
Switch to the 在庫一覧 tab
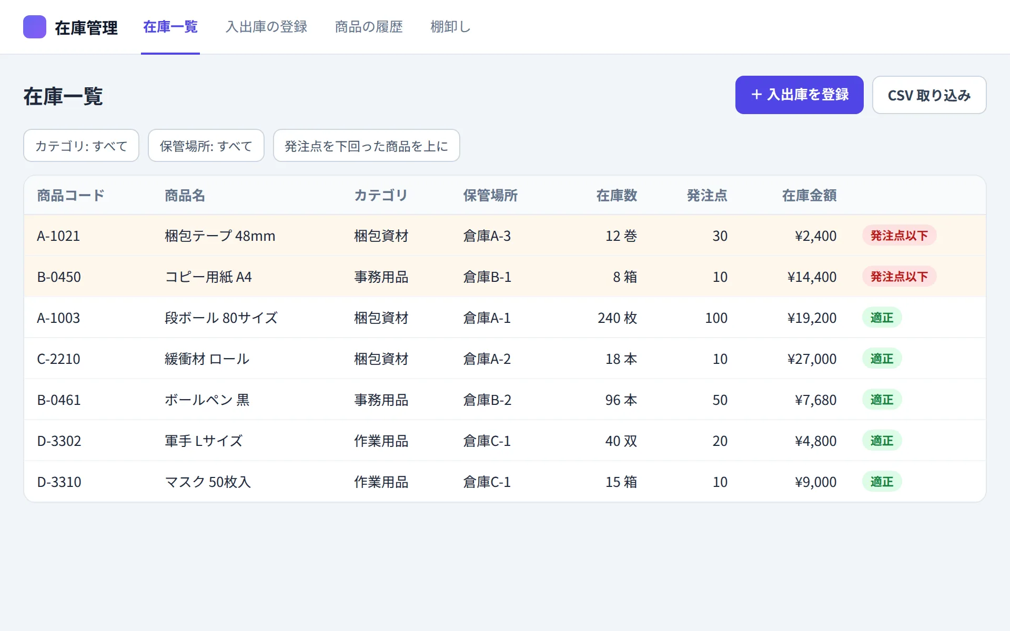tap(170, 27)
